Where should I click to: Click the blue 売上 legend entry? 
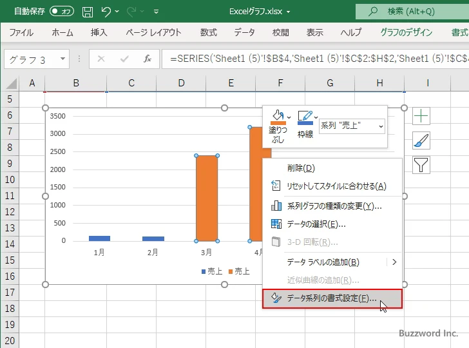[x=212, y=271]
